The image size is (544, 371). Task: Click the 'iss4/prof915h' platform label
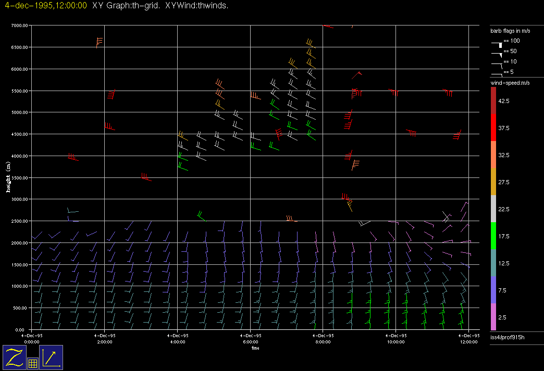[x=508, y=338]
